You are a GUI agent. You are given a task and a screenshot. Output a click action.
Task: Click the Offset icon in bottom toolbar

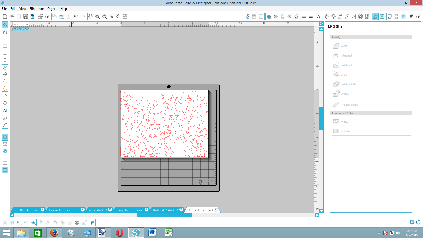(77, 222)
